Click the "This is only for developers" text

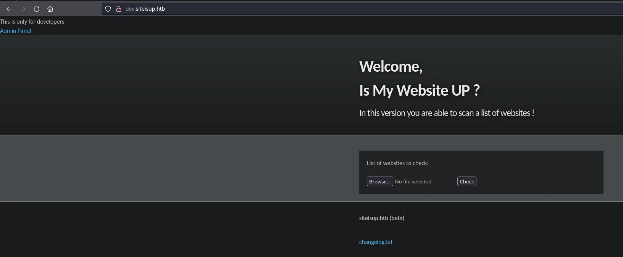point(32,22)
